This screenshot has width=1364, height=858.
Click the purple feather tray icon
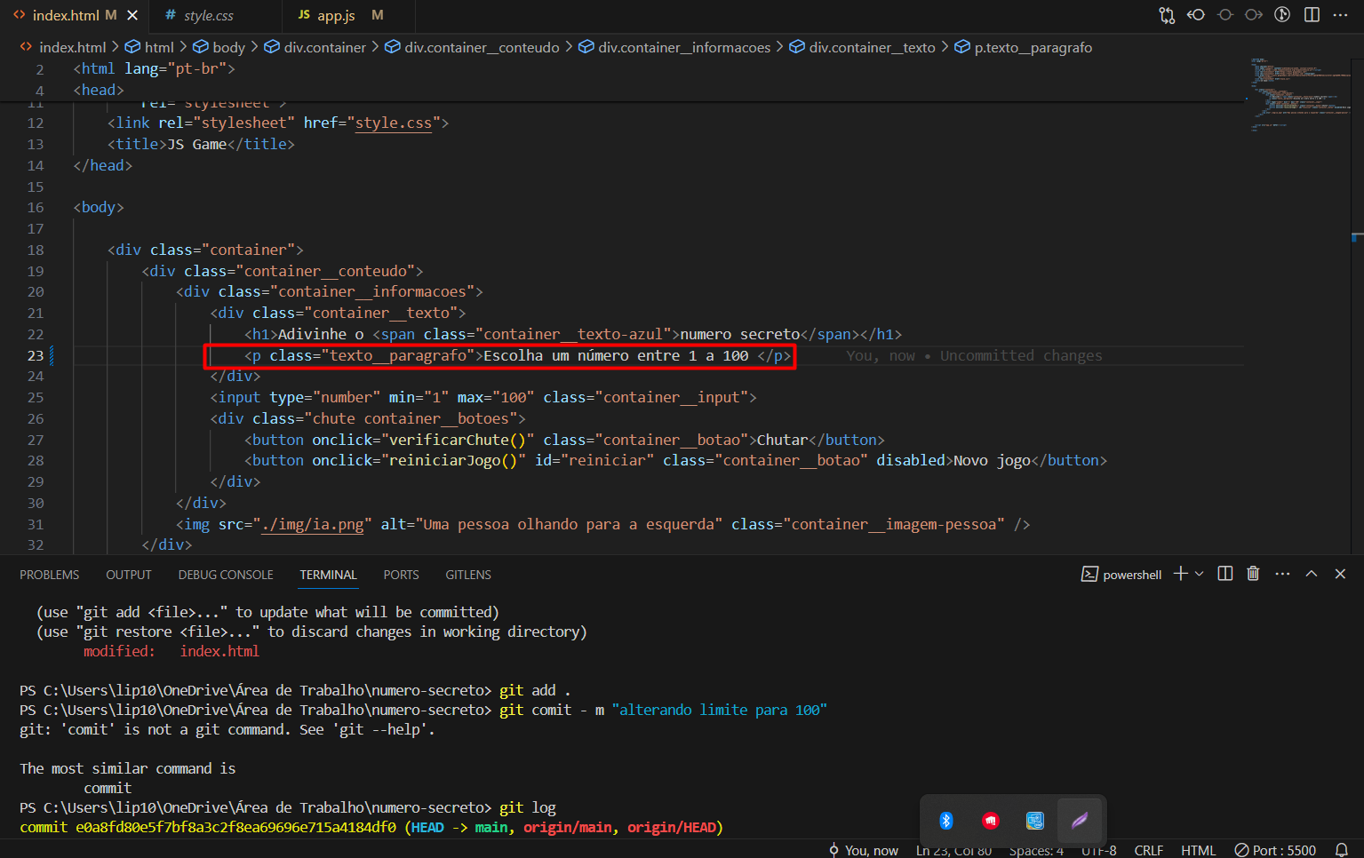tap(1080, 820)
